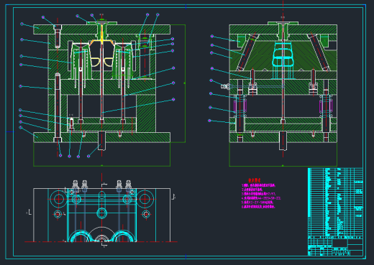374x265 pixels.
Task: Select the center circle in the plan view
Action: click(102, 213)
